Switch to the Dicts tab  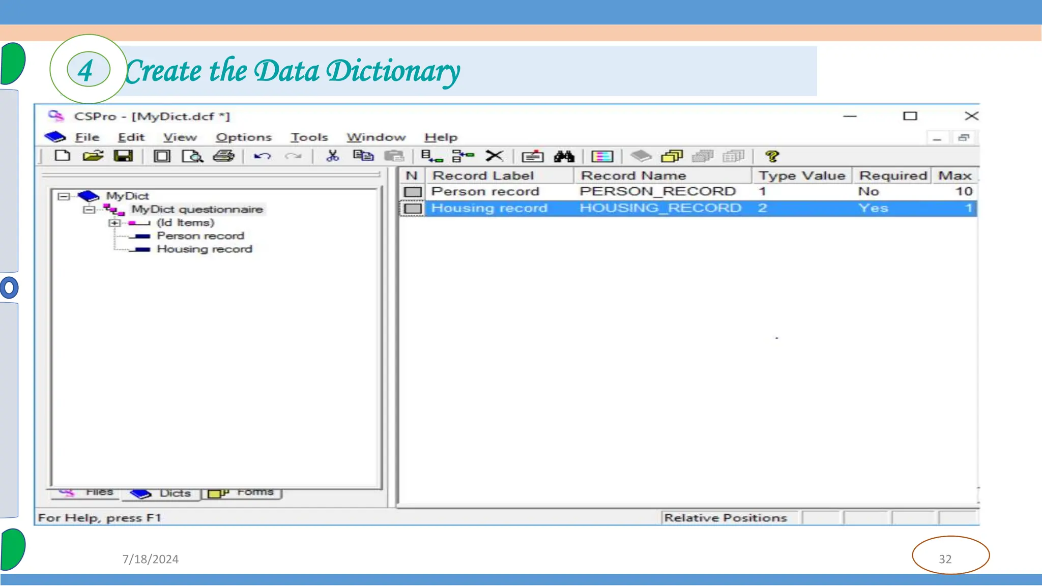point(161,493)
